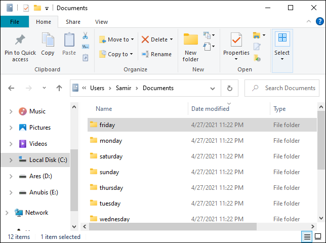This screenshot has width=326, height=243.
Task: Open the View ribbon tab
Action: pyautogui.click(x=101, y=22)
